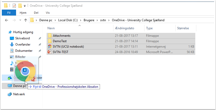Select the Attachments folder name
The width and height of the screenshot is (216, 110).
[x=62, y=36]
